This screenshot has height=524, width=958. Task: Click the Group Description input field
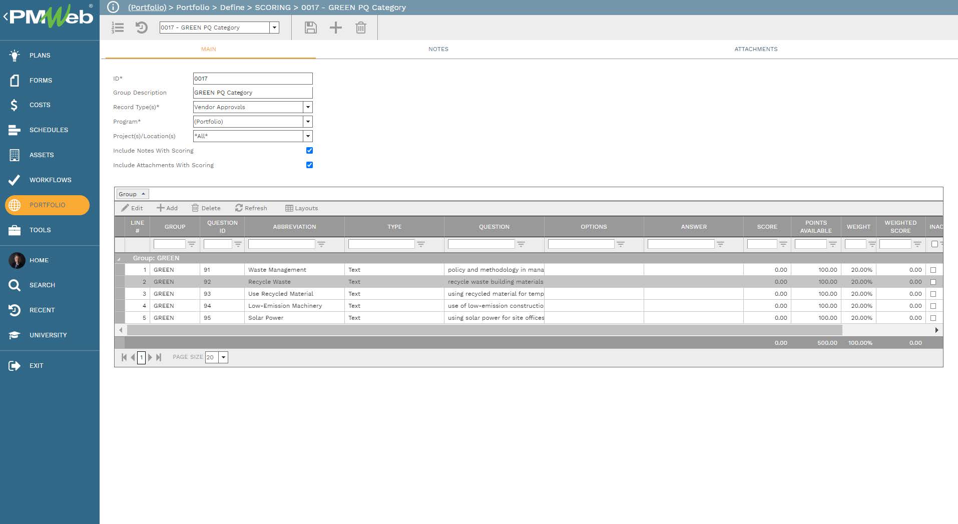click(x=252, y=92)
